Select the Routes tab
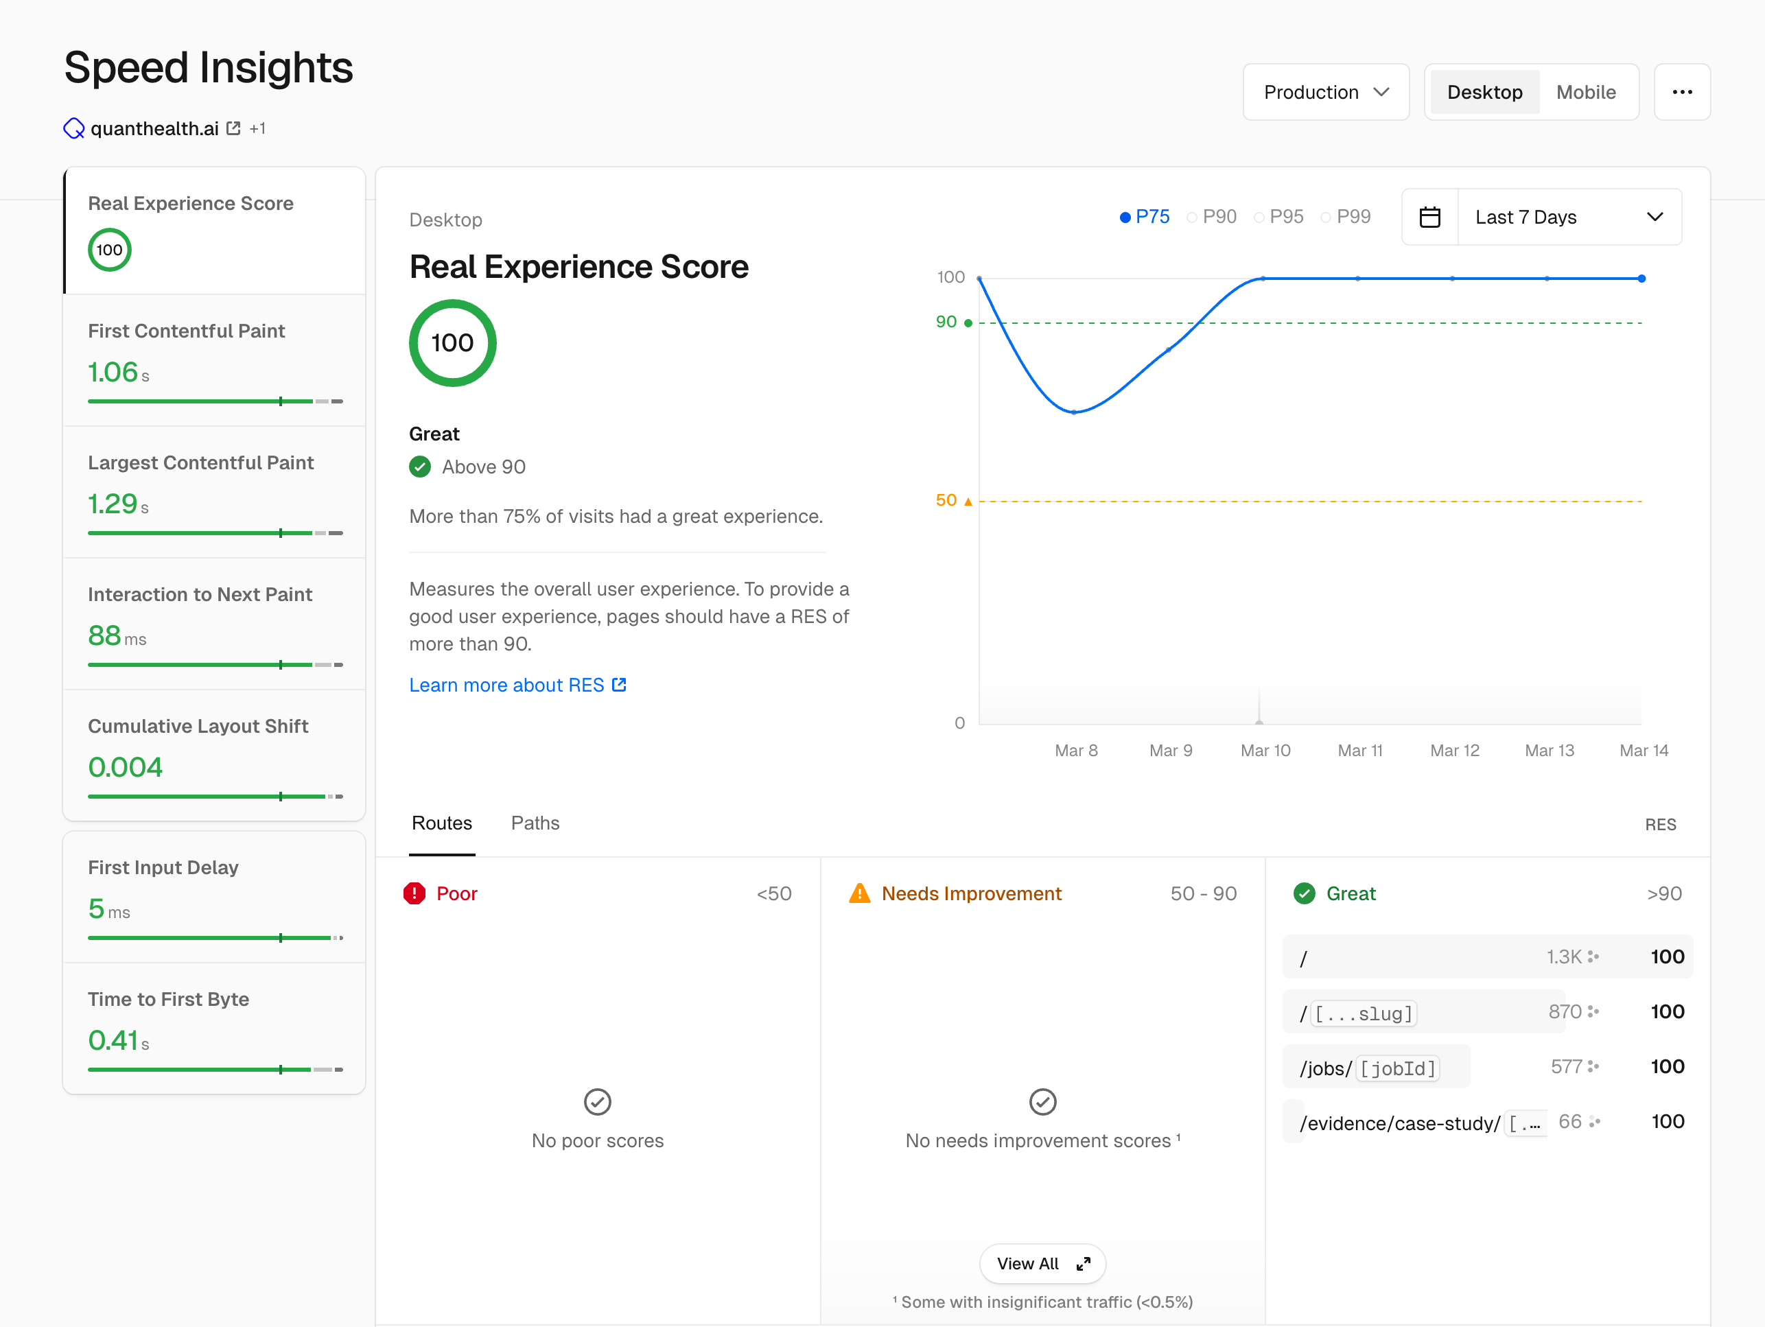The width and height of the screenshot is (1765, 1327). pos(441,823)
